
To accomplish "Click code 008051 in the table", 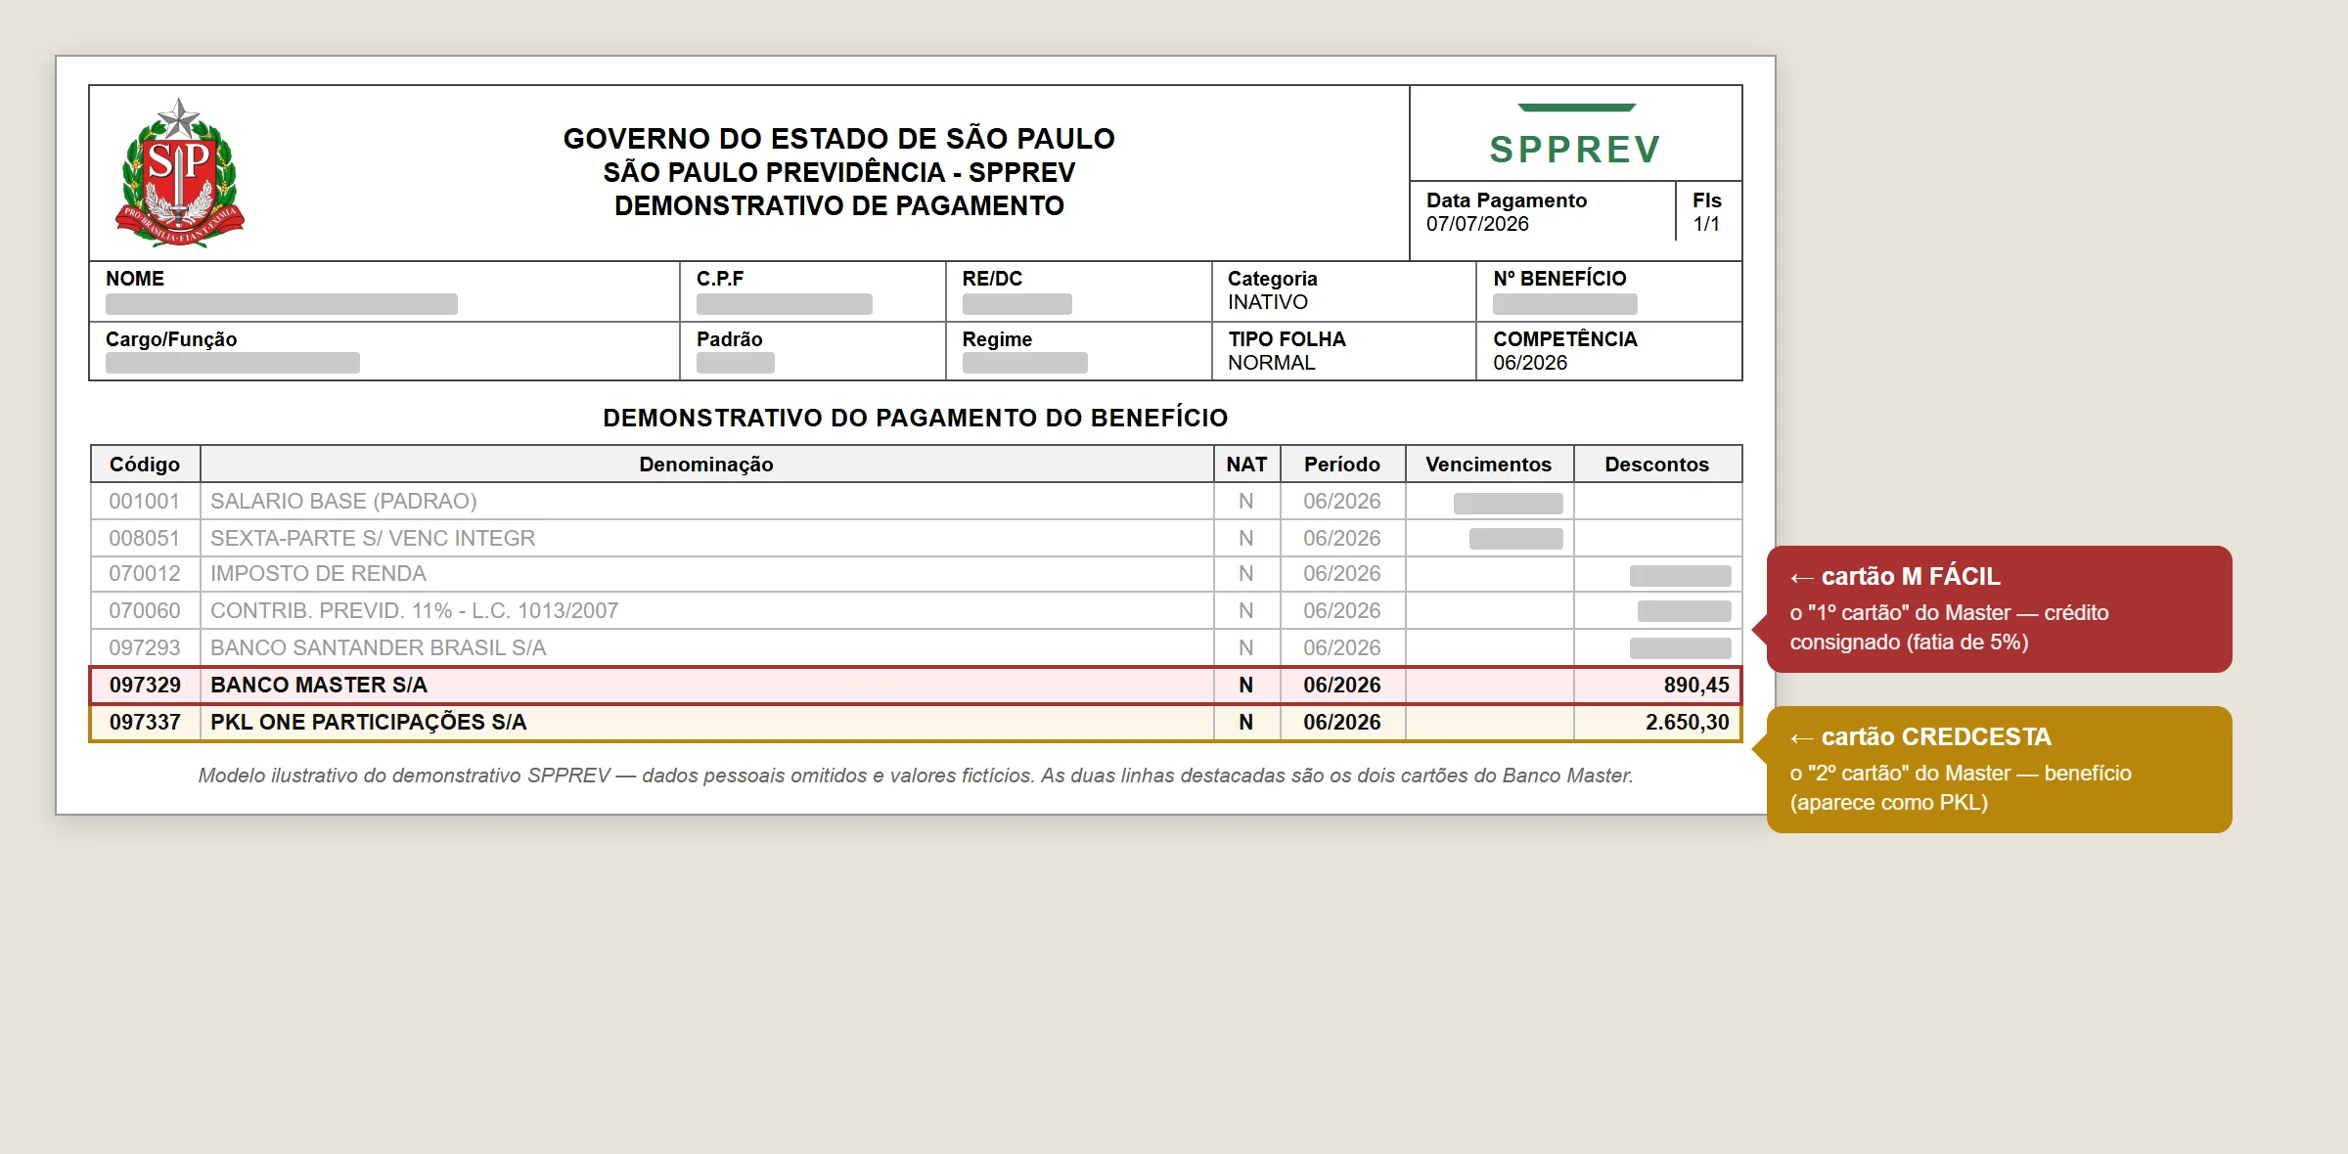I will (x=145, y=539).
